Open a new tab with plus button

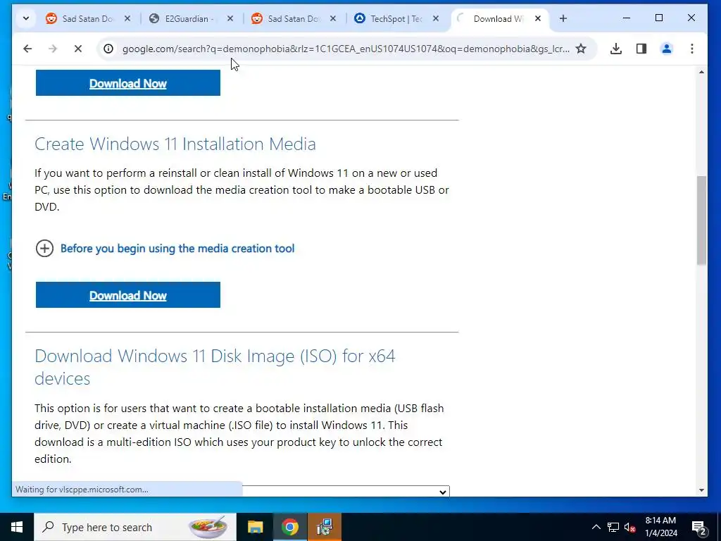[563, 18]
